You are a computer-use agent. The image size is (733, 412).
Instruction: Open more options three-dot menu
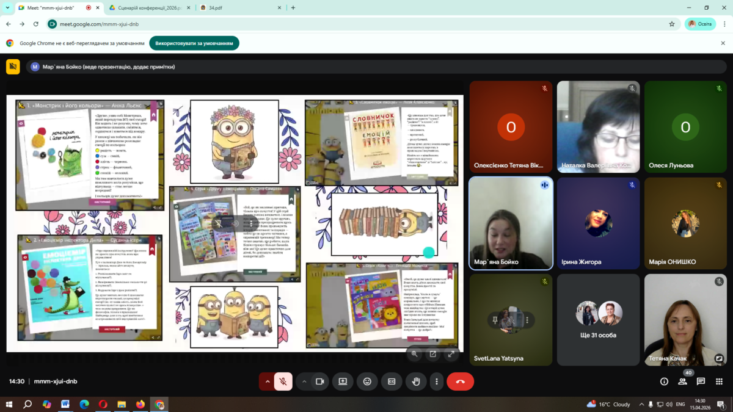pos(436,381)
